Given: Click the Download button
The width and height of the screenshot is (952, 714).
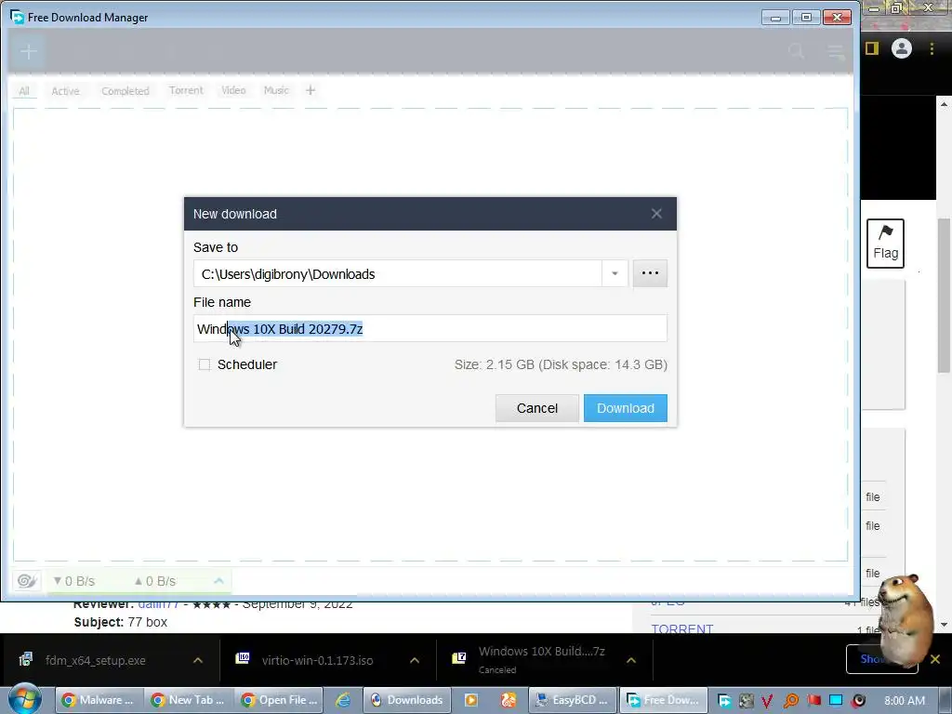Looking at the screenshot, I should coord(625,408).
